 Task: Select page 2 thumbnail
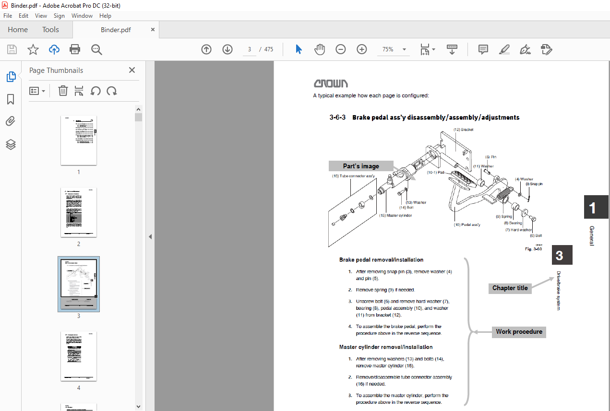pos(79,212)
